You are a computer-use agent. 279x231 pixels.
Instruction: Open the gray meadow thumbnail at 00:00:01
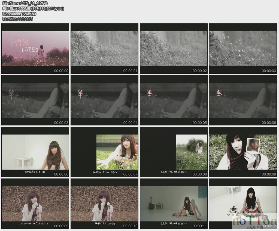click(104, 48)
